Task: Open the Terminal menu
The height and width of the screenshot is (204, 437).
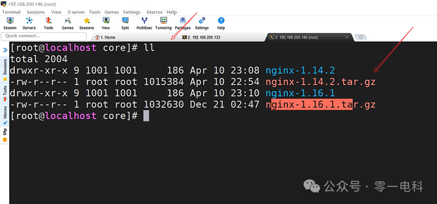Action: coord(11,12)
